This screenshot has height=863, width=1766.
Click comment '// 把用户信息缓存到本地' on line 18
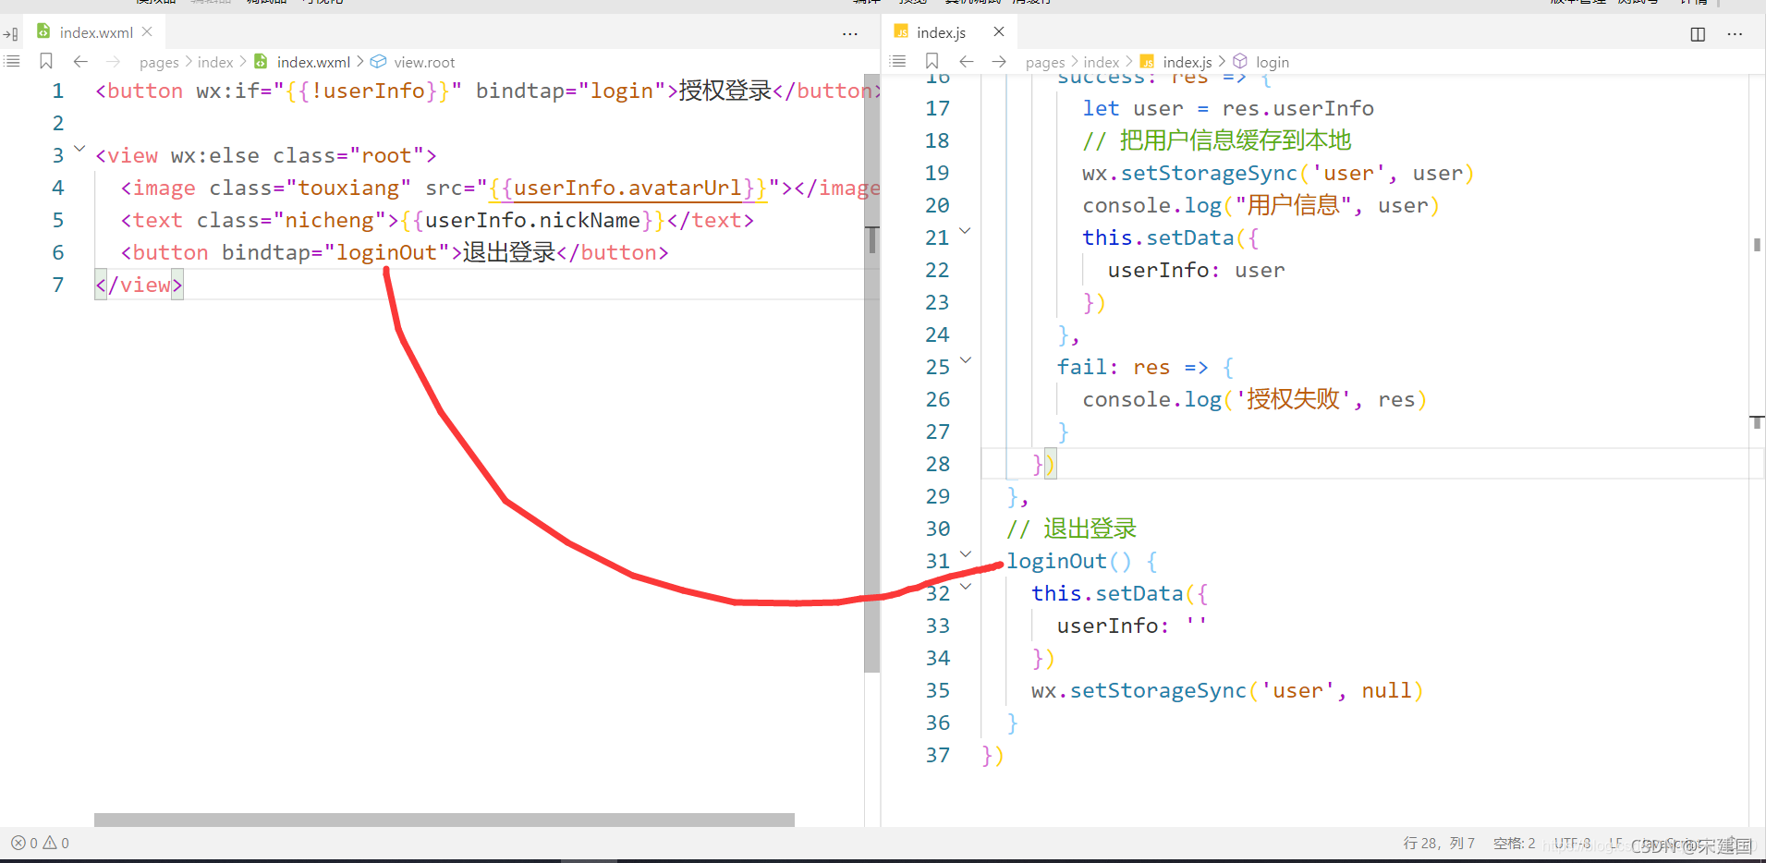[x=1217, y=140]
